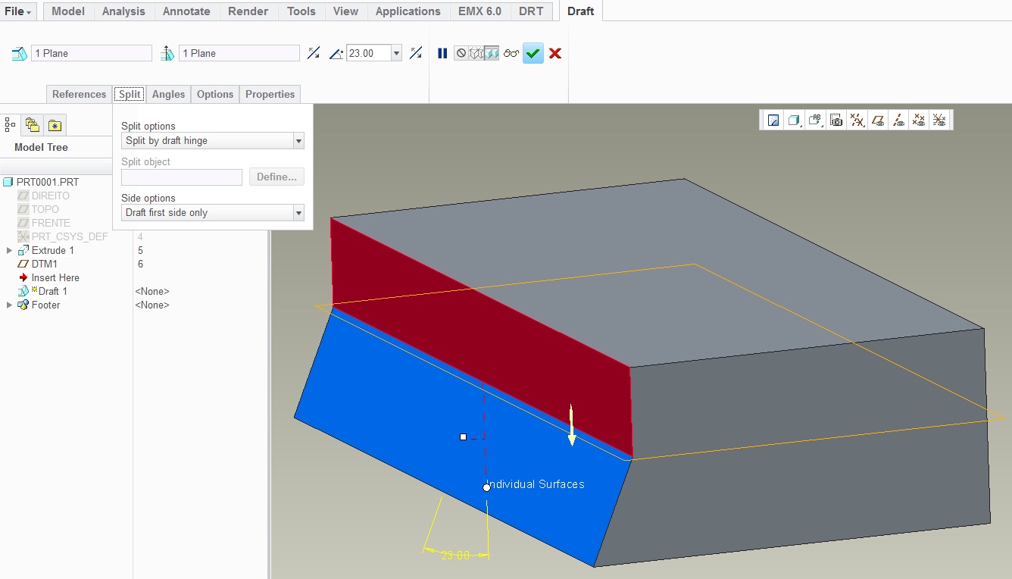Select the No Preview mode
1012x579 pixels.
[x=461, y=53]
